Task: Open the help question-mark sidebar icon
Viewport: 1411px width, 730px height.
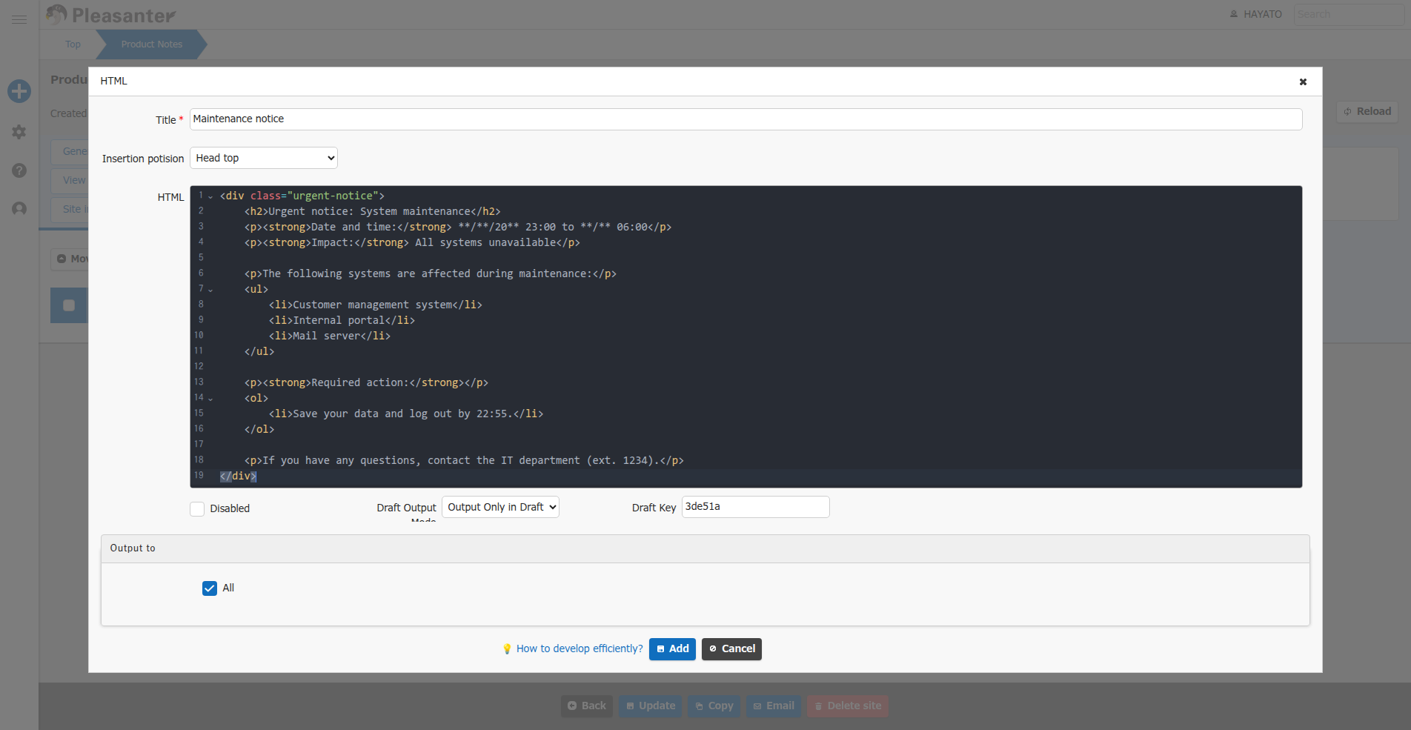Action: pyautogui.click(x=19, y=170)
